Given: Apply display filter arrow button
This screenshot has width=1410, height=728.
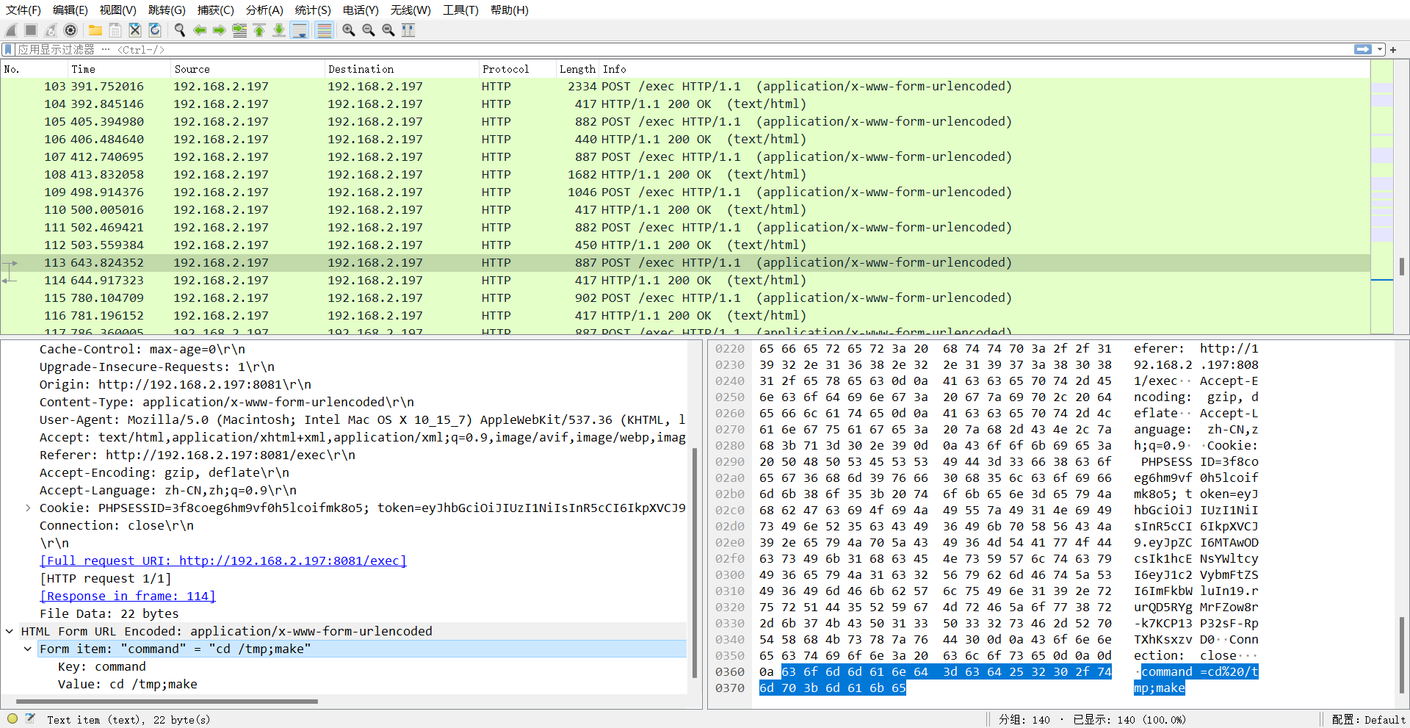Looking at the screenshot, I should click(1363, 49).
